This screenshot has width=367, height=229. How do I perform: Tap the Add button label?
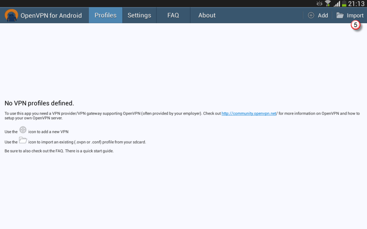(323, 15)
